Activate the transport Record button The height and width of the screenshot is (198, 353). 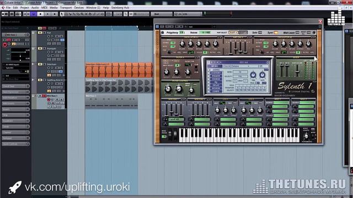point(55,14)
